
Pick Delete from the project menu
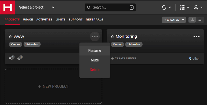(95, 70)
